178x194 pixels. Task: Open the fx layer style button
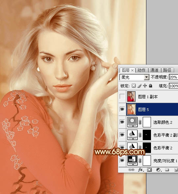141,170
